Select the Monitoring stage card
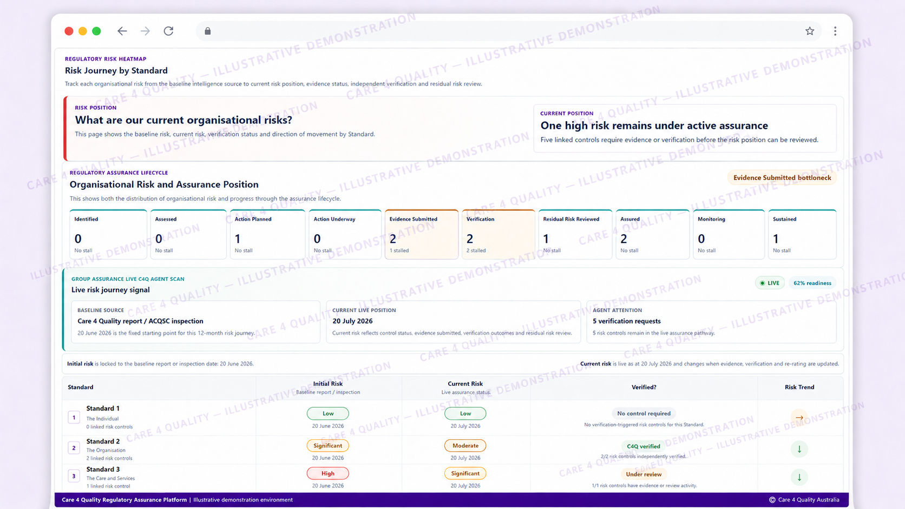 tap(729, 234)
